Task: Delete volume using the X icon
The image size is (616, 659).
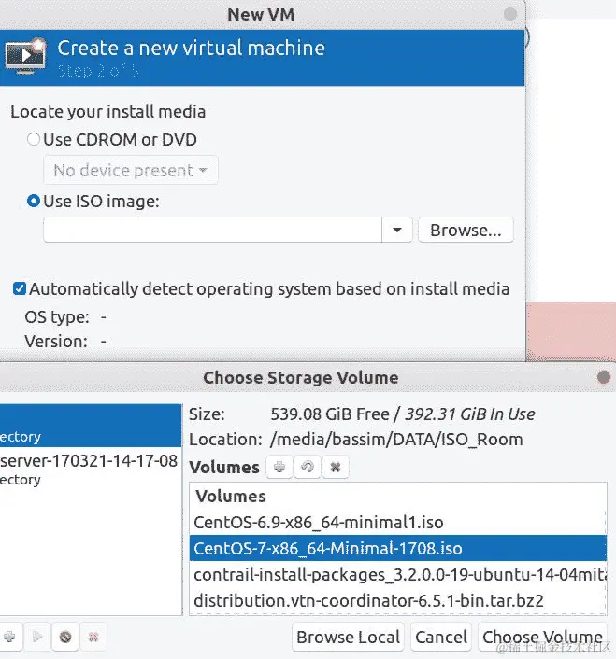Action: pyautogui.click(x=335, y=467)
